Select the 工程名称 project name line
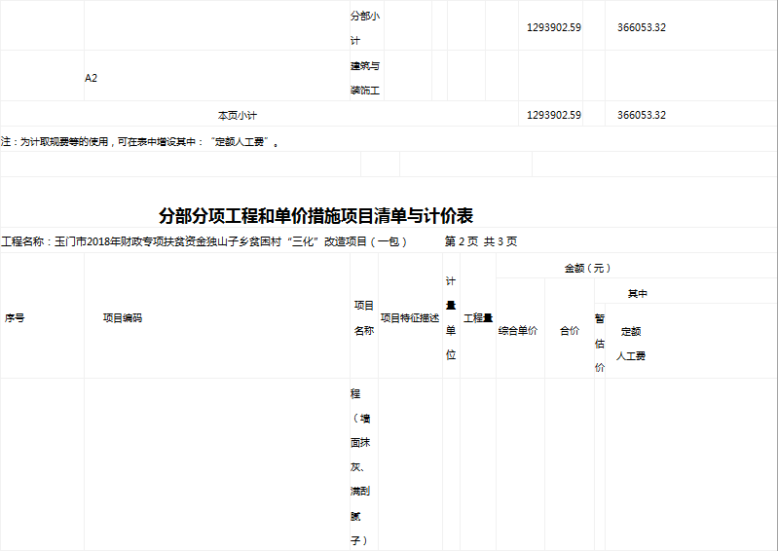Viewport: 778px width, 551px height. click(x=204, y=241)
